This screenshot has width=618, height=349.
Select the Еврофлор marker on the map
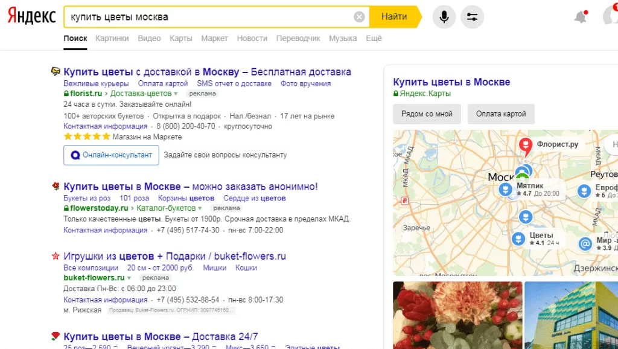pos(584,191)
